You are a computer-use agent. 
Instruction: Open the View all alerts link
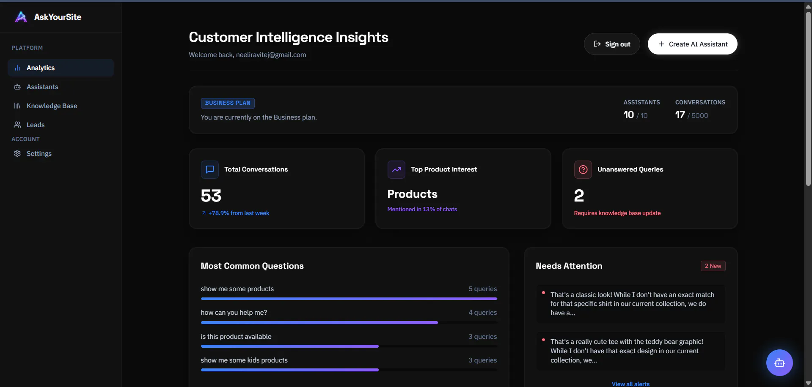point(630,384)
